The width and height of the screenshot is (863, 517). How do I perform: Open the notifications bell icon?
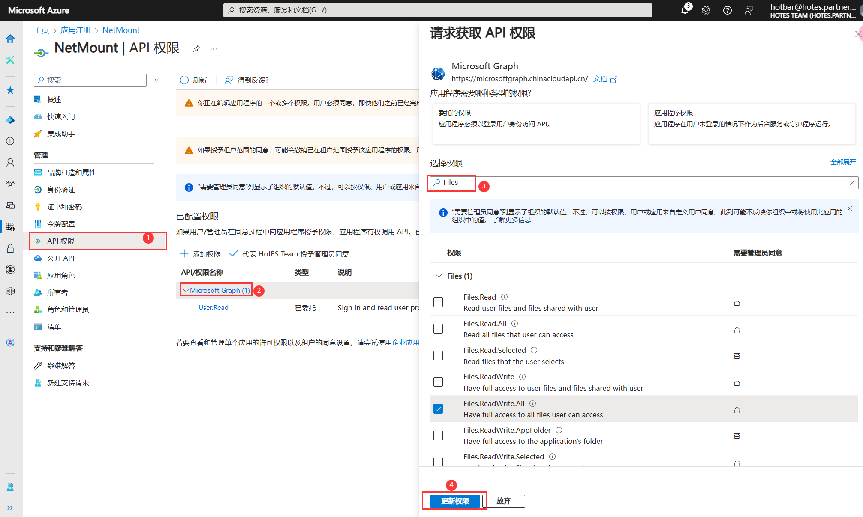685,10
